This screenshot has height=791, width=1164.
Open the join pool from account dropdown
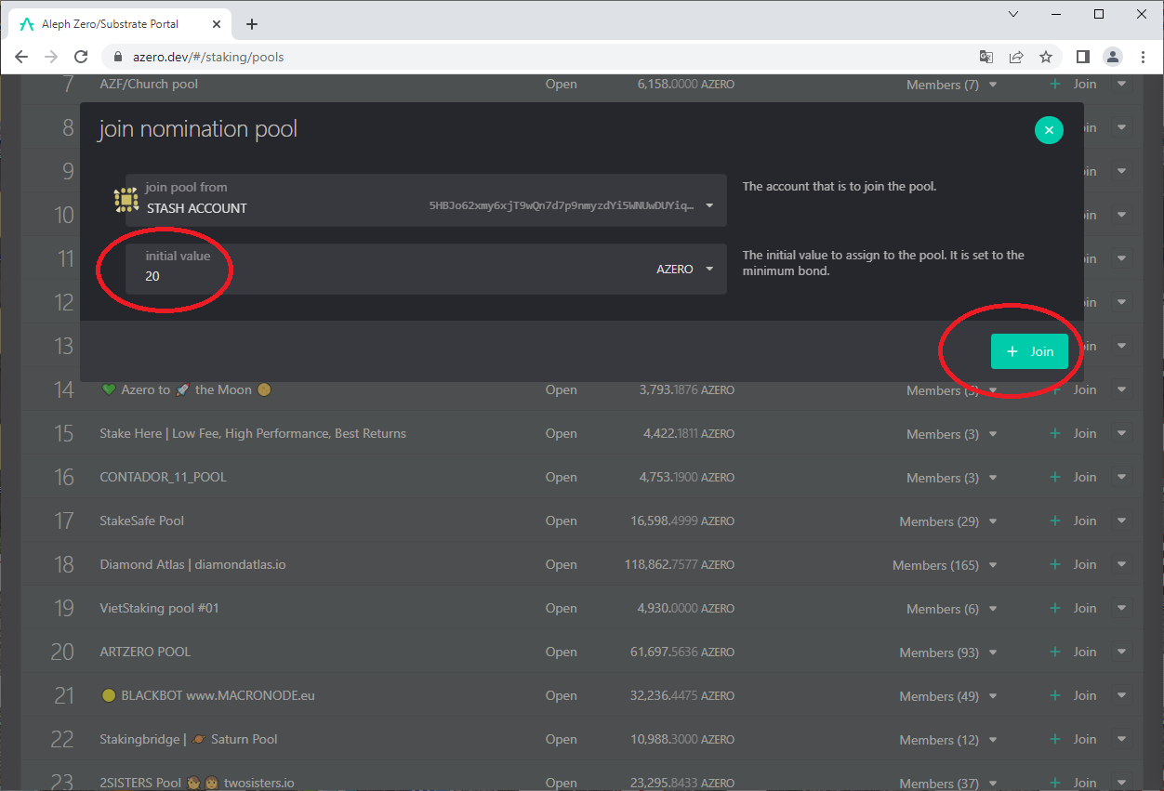click(x=426, y=200)
